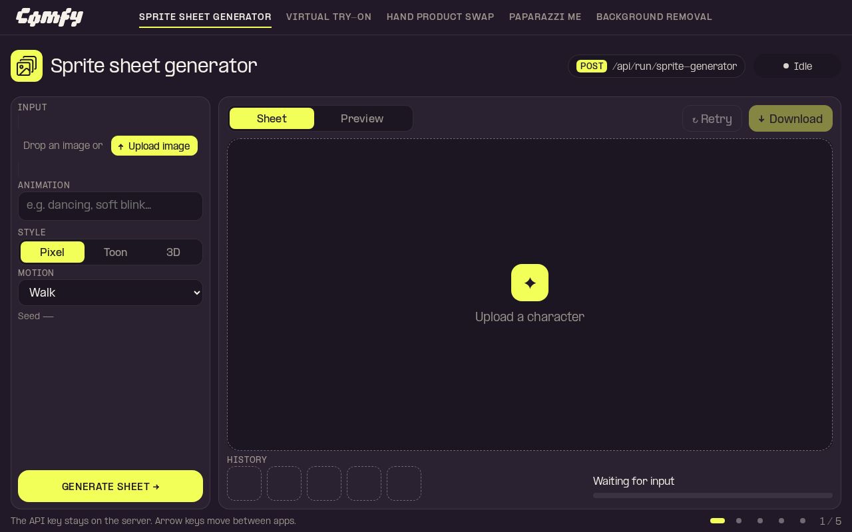Image resolution: width=852 pixels, height=532 pixels.
Task: Click the "Upload a character" placeholder text
Action: [x=530, y=317]
